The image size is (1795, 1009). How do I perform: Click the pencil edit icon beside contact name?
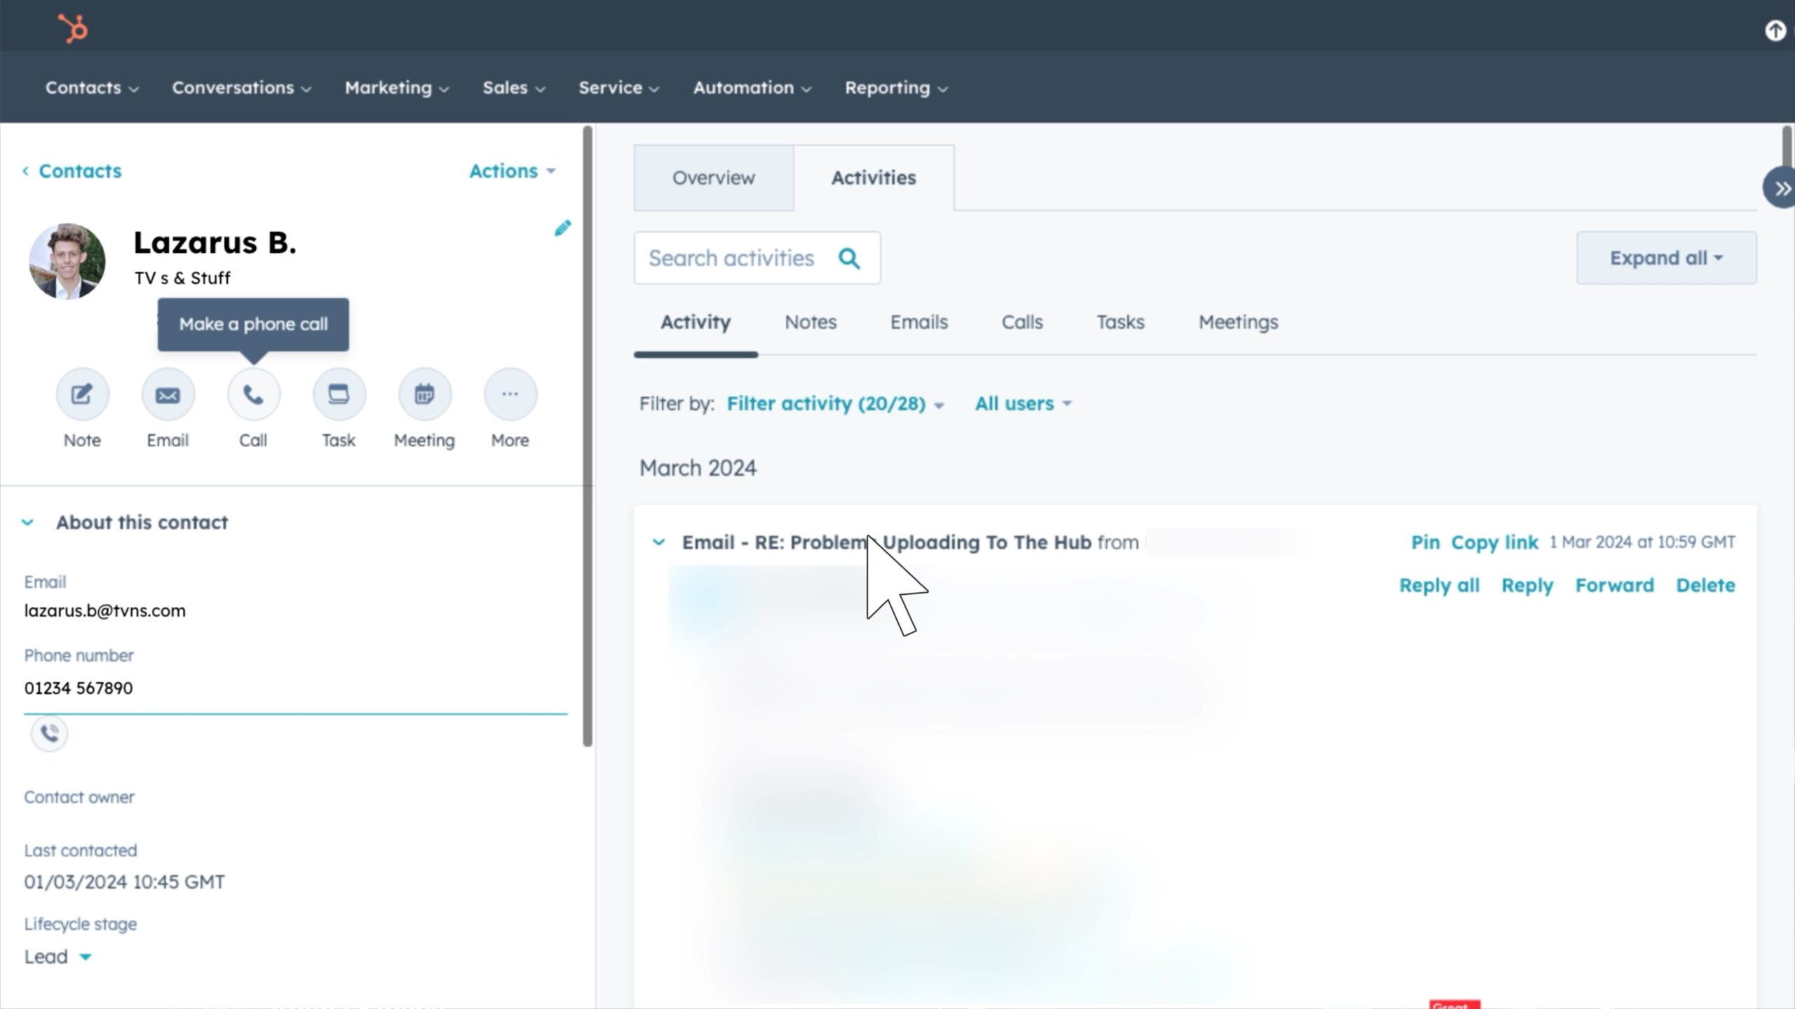coord(562,228)
